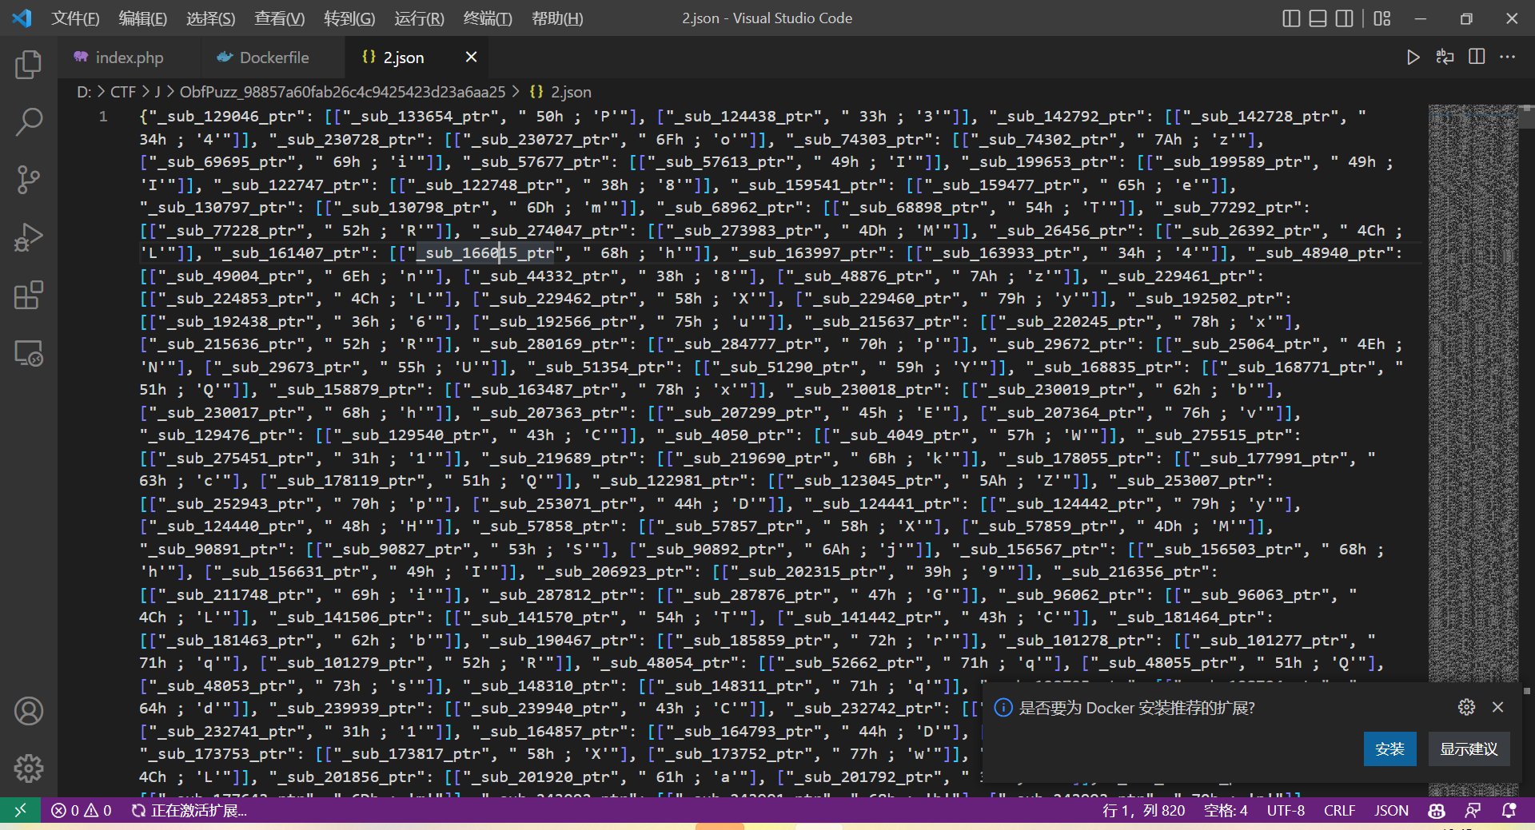The image size is (1535, 830).
Task: Open the 选择(S) menu
Action: [211, 18]
